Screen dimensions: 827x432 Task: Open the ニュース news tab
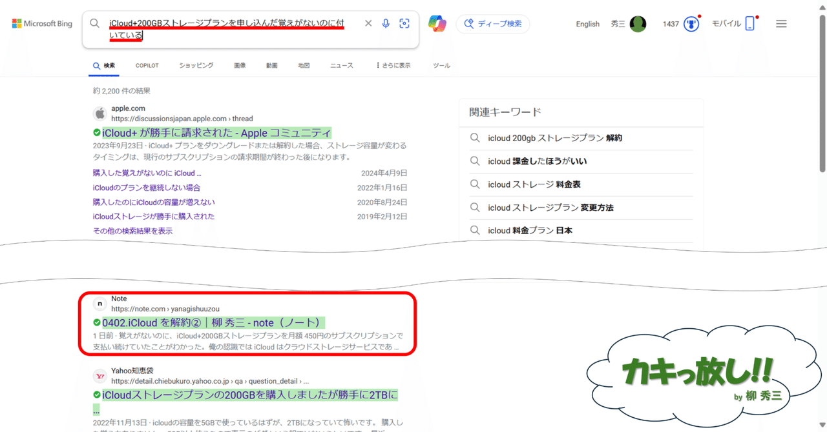pyautogui.click(x=342, y=65)
